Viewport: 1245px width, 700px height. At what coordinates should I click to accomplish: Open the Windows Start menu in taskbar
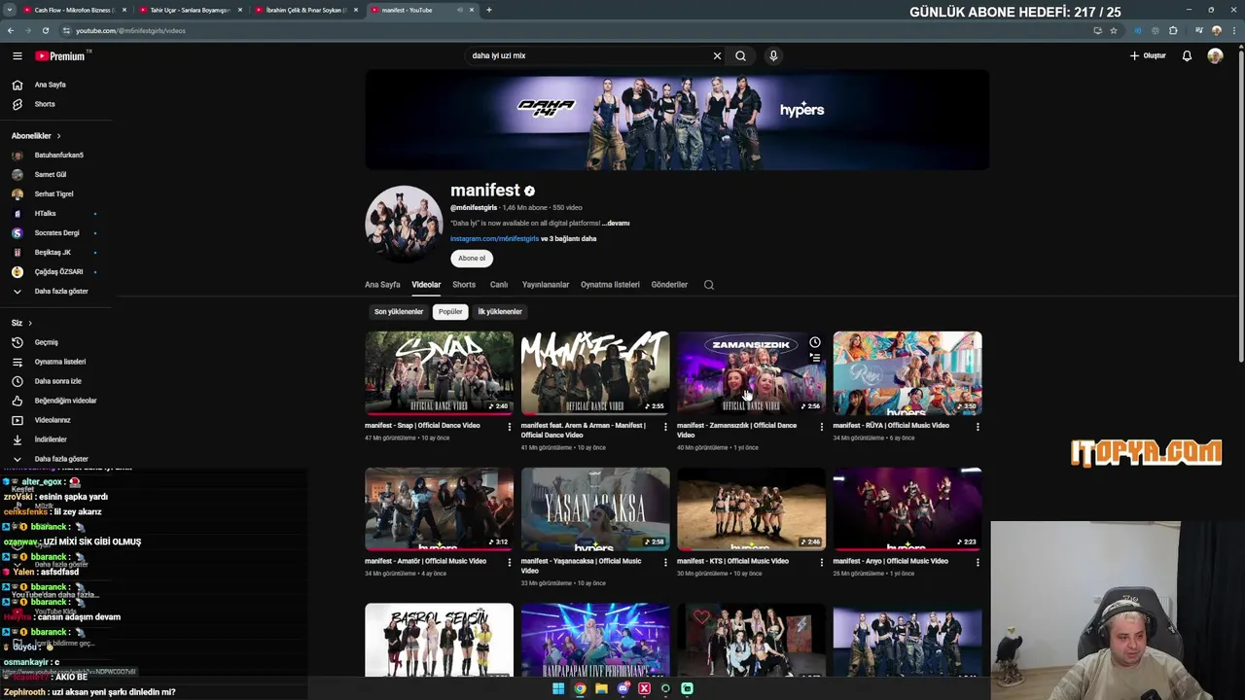click(558, 688)
